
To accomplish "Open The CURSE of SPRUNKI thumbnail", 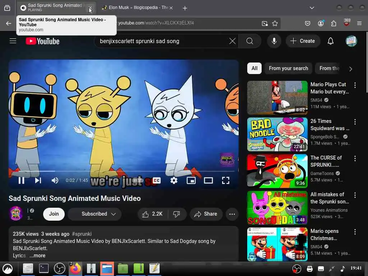I will 277,171.
